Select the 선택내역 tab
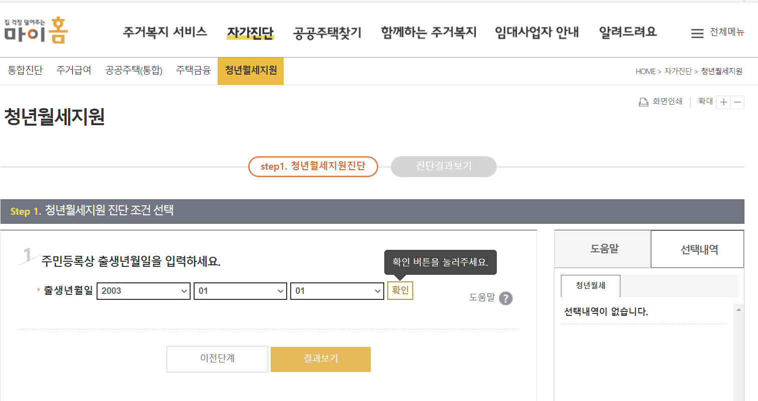The width and height of the screenshot is (758, 401). pyautogui.click(x=697, y=248)
